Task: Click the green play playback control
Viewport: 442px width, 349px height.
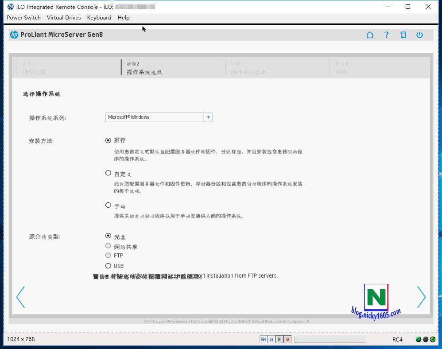Action: coord(279,339)
